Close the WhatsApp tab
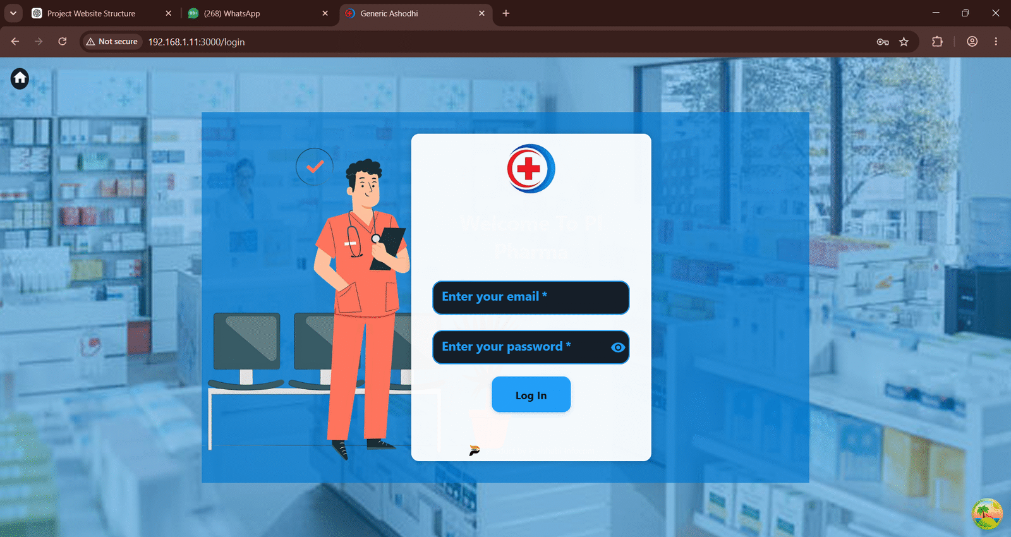This screenshot has width=1011, height=537. coord(325,13)
